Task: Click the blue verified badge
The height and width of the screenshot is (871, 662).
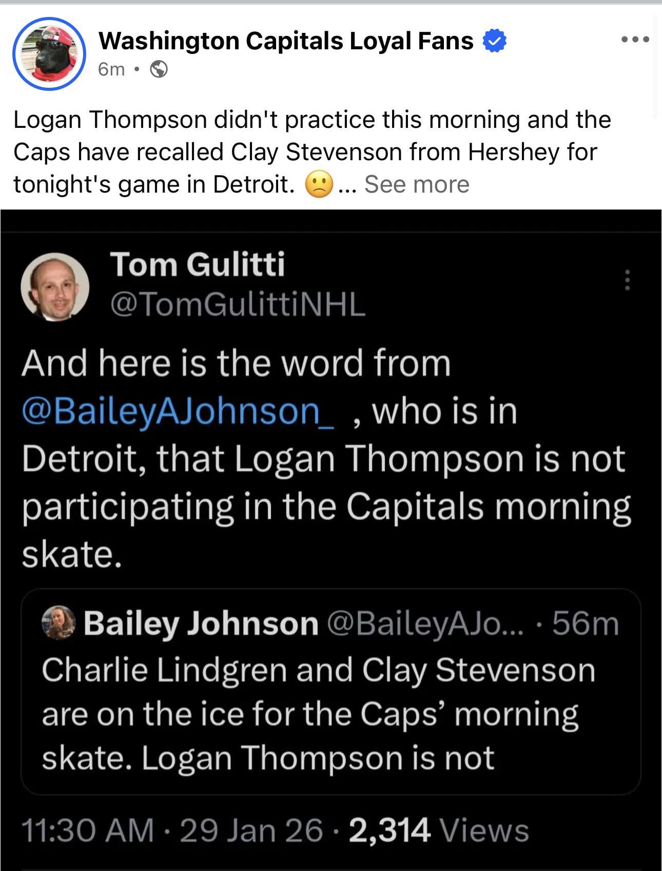Action: point(495,41)
